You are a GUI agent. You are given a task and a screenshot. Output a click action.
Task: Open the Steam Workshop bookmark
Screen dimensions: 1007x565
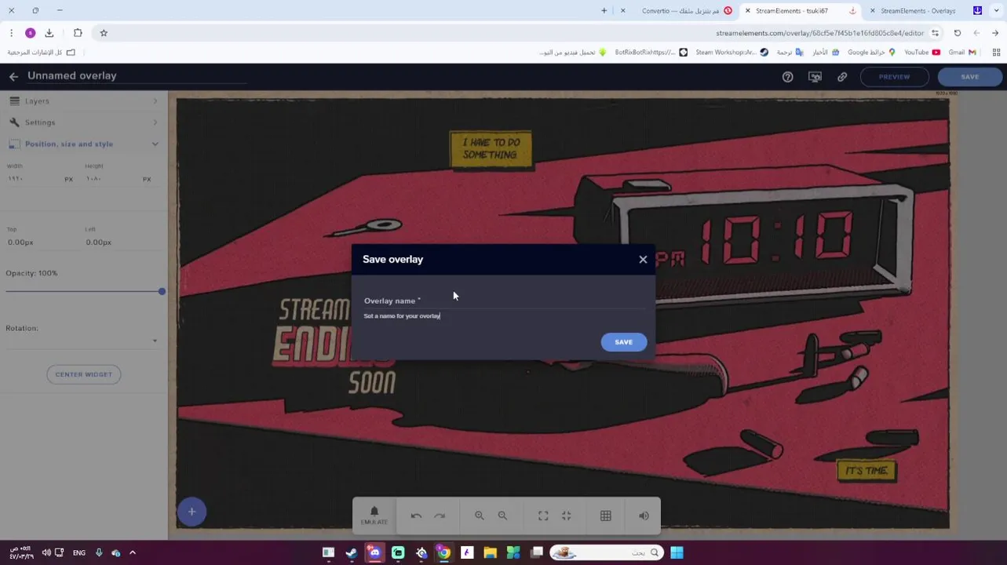tap(732, 53)
